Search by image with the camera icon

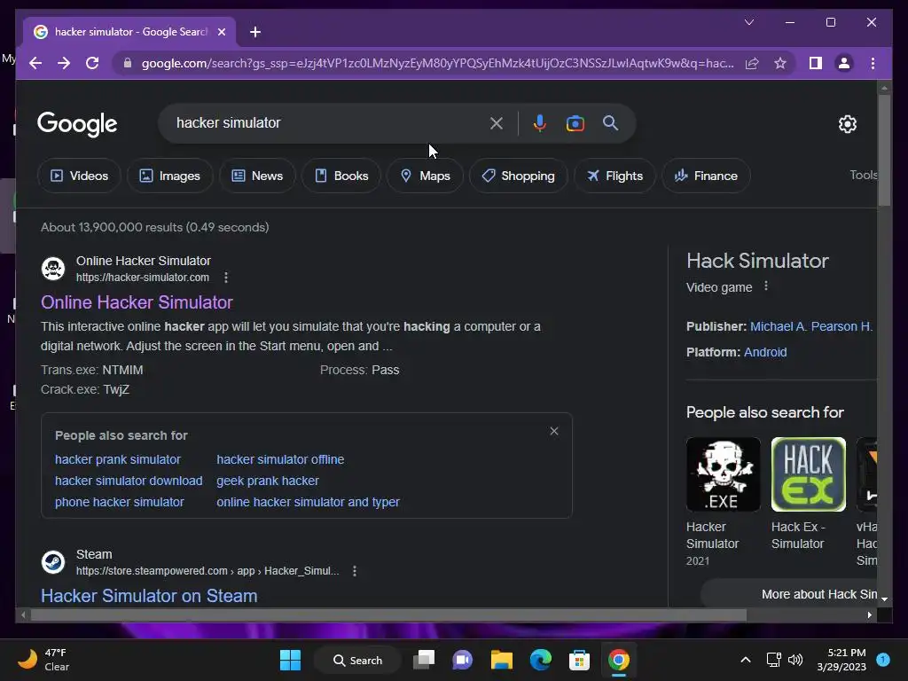click(x=575, y=122)
